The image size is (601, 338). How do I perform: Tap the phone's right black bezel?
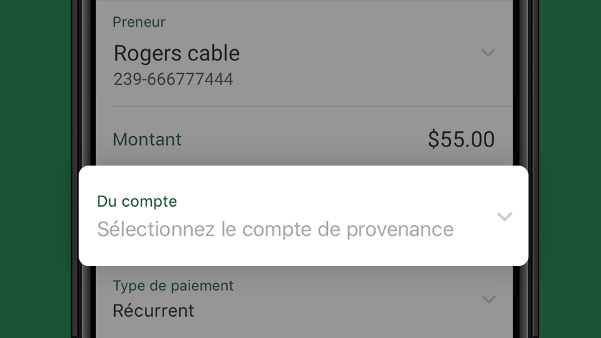coord(526,96)
